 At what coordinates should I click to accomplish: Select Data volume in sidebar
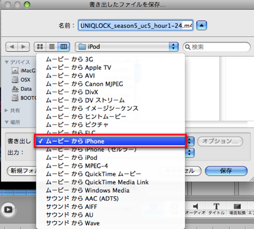click(22, 89)
